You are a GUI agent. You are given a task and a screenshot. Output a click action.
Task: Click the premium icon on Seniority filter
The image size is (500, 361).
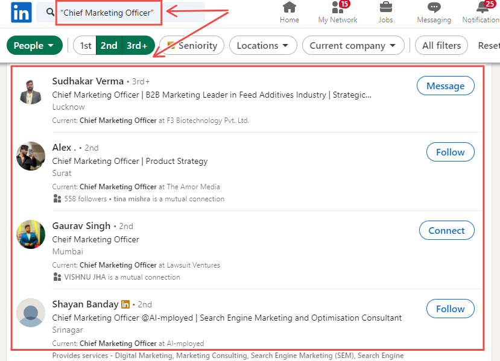click(171, 46)
